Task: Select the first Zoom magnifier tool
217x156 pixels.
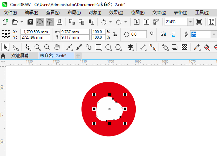Action: 37,47
